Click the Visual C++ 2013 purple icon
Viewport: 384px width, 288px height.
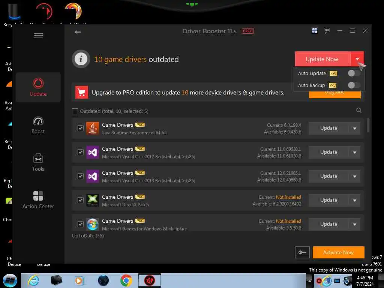click(93, 176)
